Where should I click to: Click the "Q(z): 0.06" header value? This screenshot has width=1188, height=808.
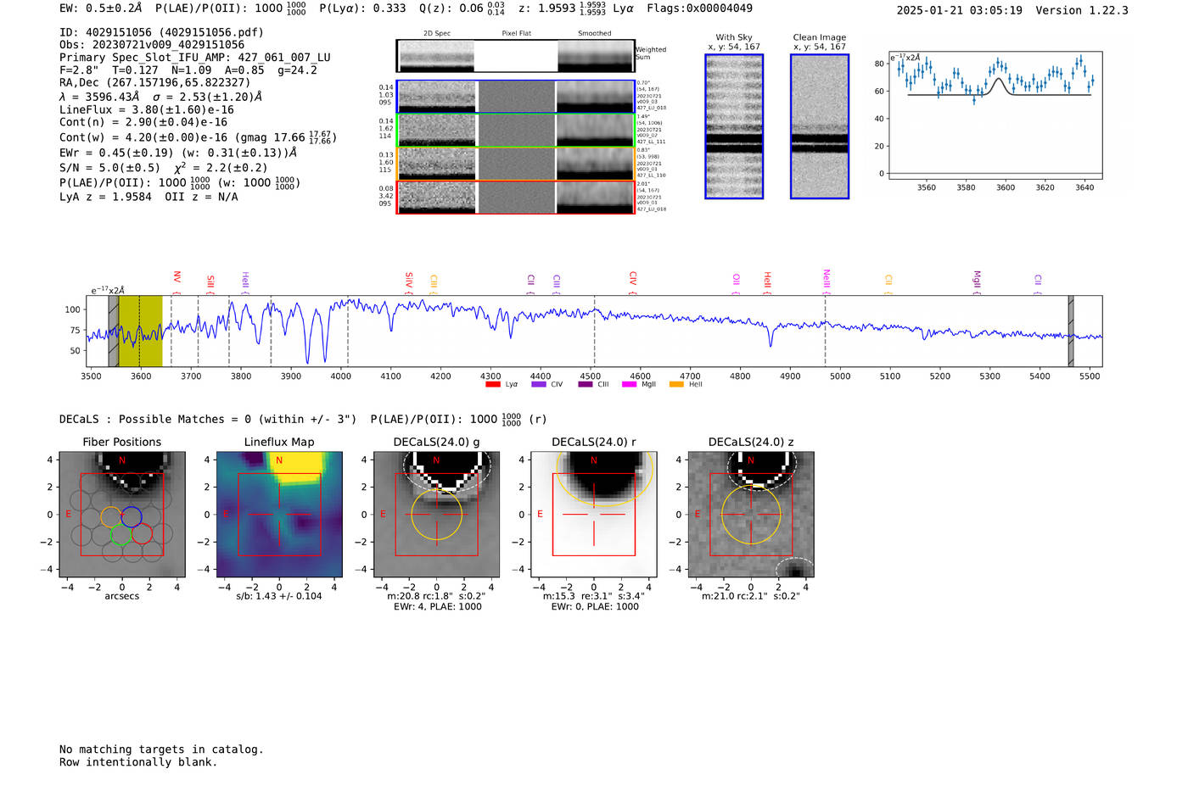tap(451, 8)
